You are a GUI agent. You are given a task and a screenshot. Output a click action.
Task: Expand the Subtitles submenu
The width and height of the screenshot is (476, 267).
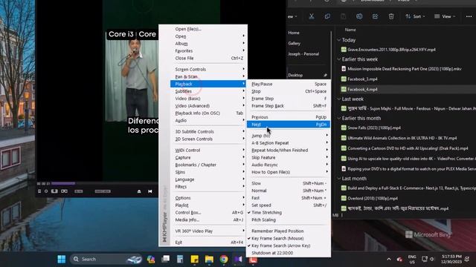click(209, 91)
